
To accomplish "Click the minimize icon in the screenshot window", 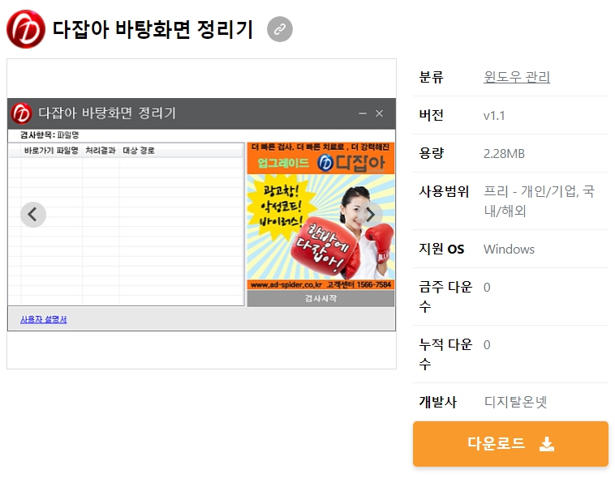I will coord(363,113).
